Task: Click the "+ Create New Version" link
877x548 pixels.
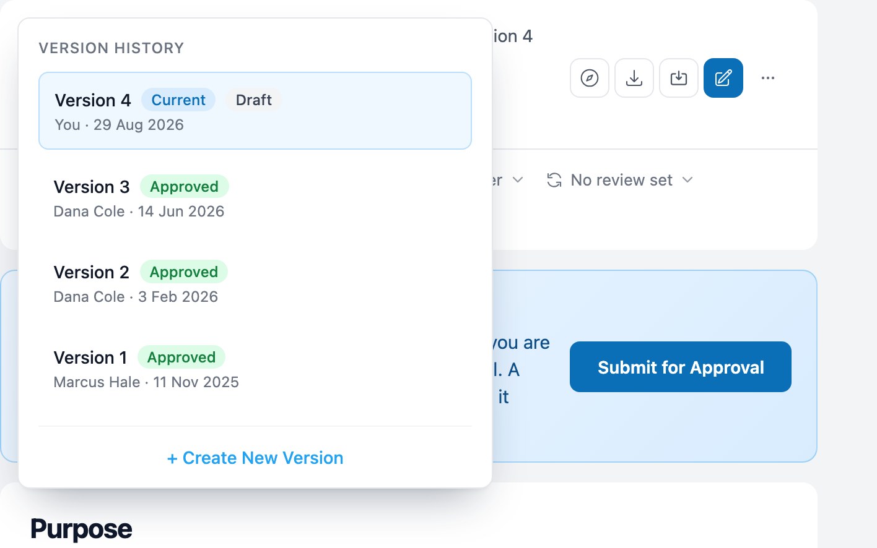Action: pyautogui.click(x=255, y=458)
